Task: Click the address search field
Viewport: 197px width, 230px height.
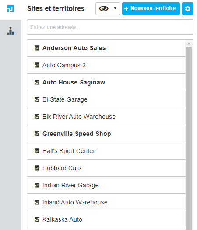Action: click(110, 27)
